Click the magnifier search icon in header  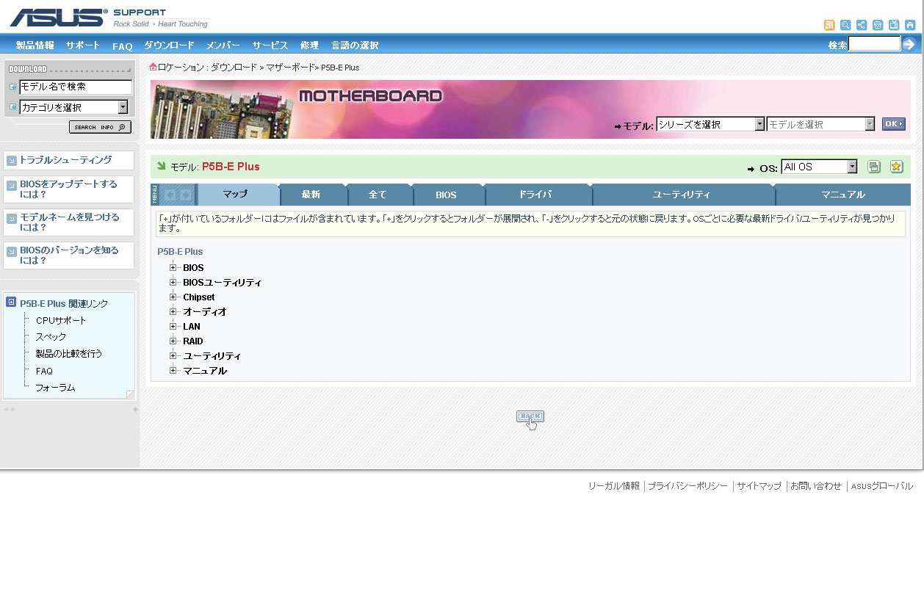pyautogui.click(x=845, y=25)
